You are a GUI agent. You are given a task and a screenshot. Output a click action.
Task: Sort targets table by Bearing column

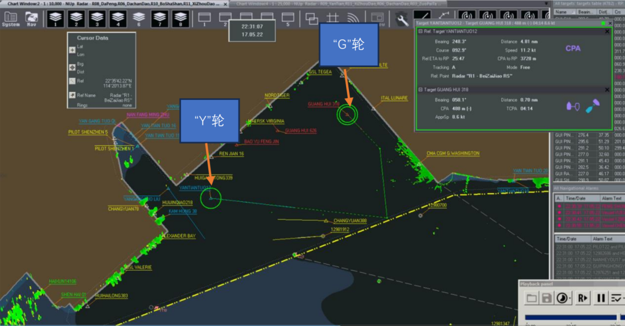coord(587,12)
